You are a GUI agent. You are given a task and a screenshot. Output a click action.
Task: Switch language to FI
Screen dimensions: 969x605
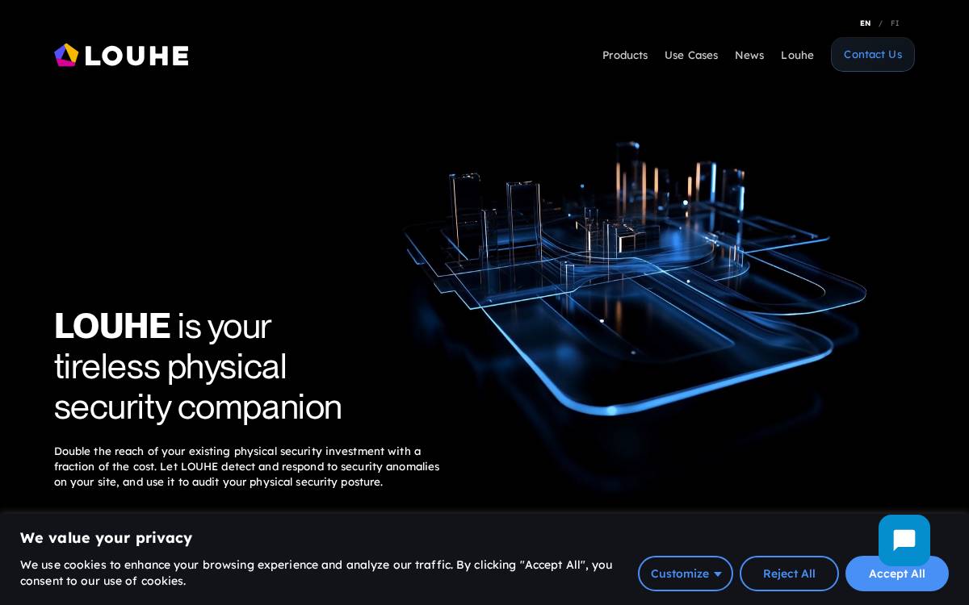[895, 23]
